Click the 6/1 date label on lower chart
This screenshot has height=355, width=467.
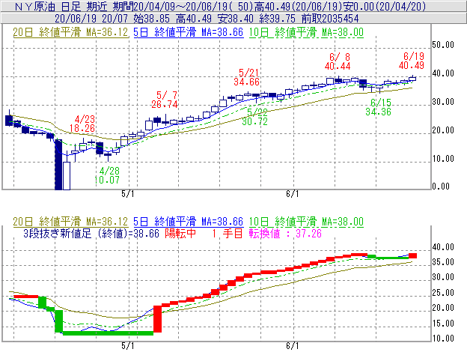[293, 346]
